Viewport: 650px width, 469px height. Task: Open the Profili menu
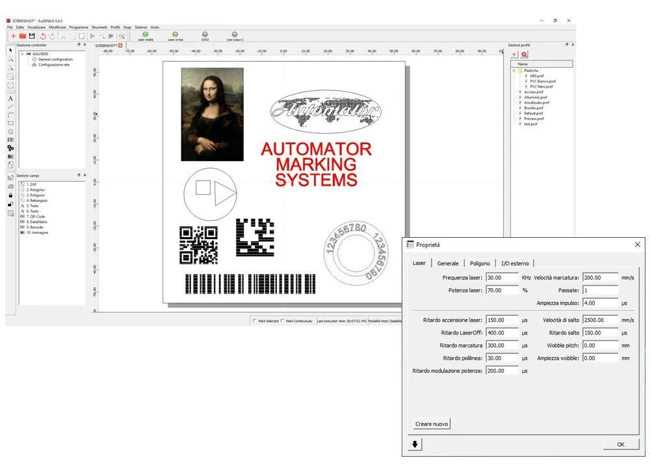pos(115,27)
